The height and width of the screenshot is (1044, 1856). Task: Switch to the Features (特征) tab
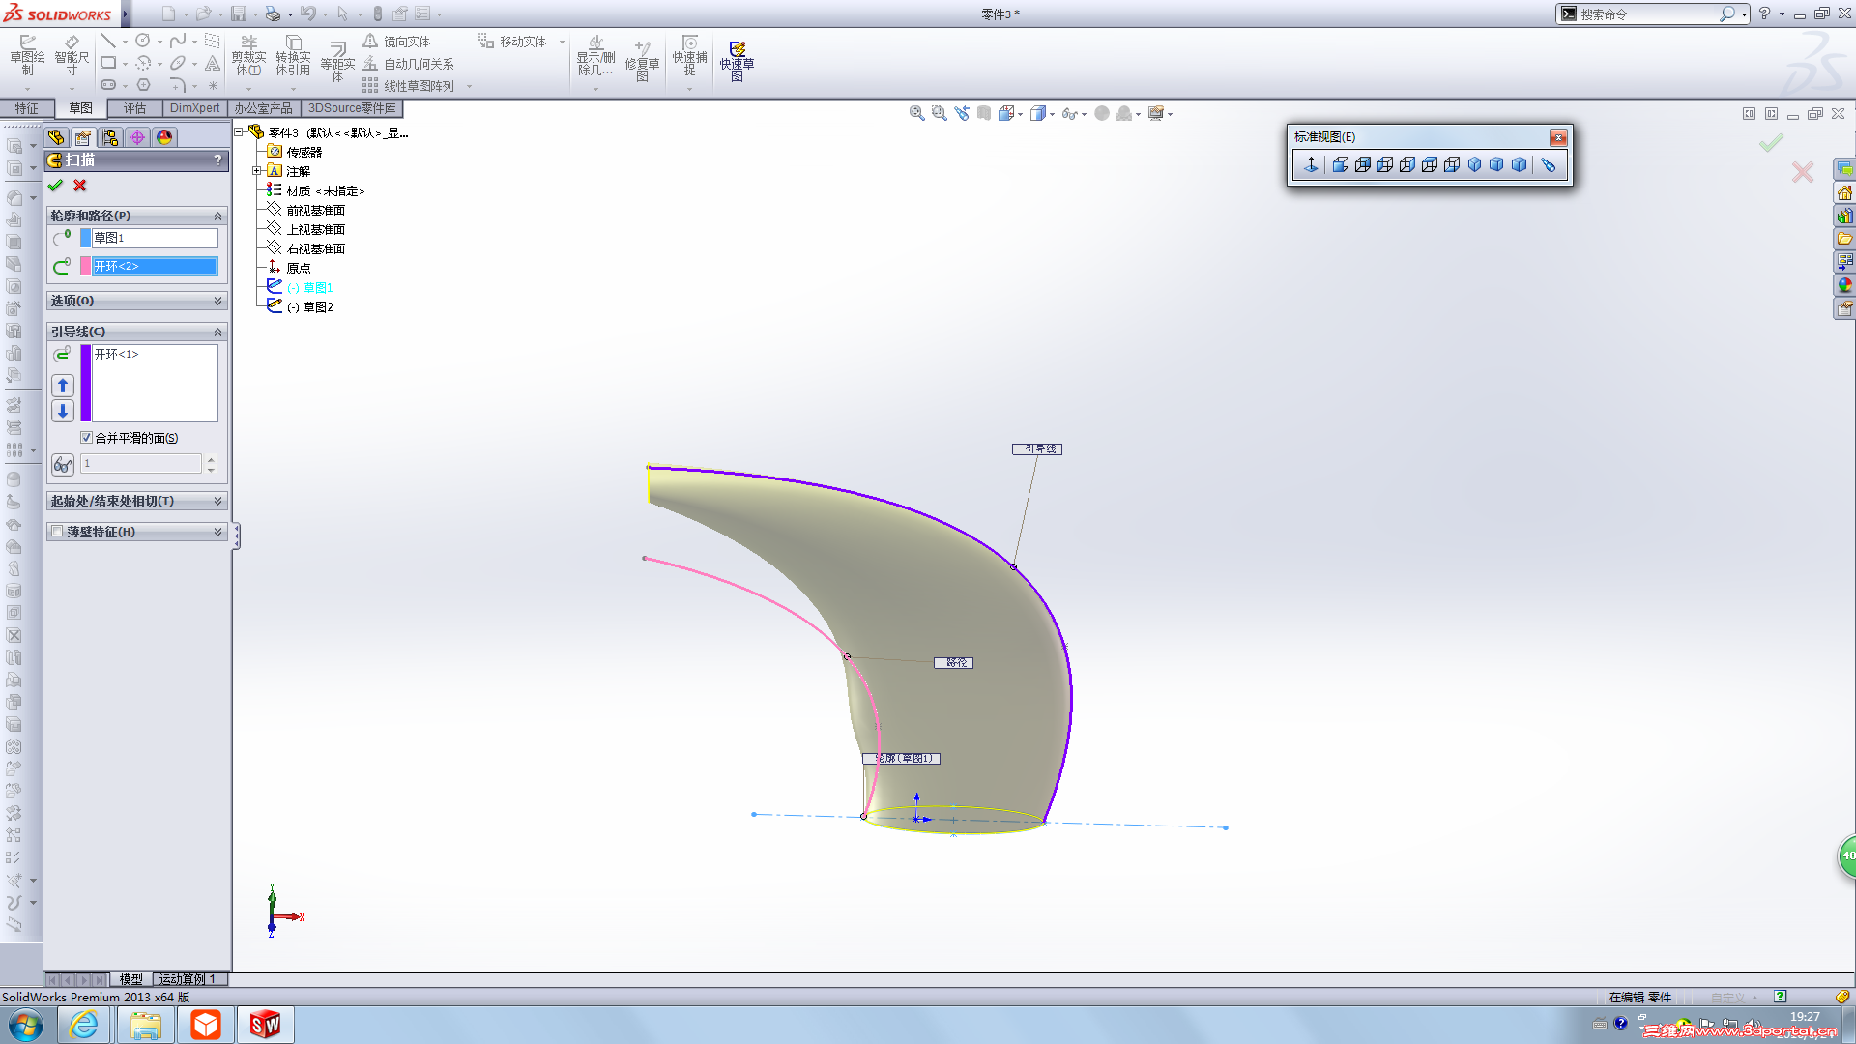tap(26, 108)
